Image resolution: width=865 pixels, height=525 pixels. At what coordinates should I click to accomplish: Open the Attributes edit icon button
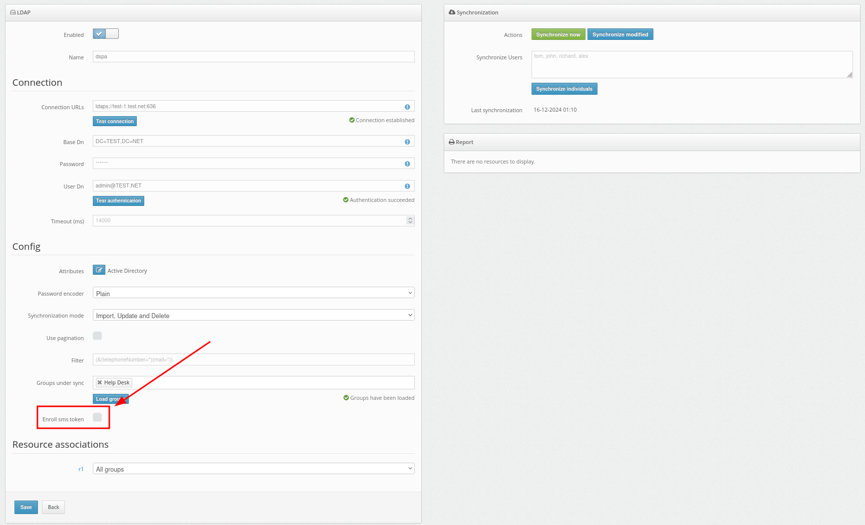tap(99, 270)
